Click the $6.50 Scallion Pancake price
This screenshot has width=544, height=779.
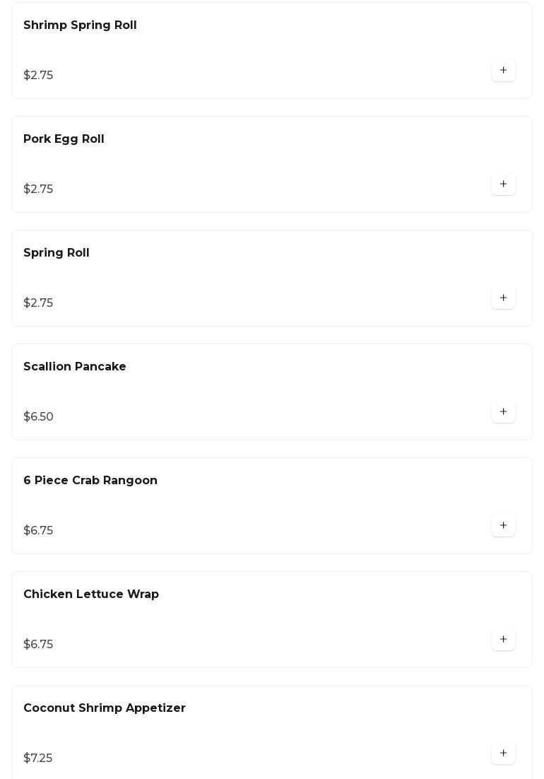click(39, 417)
